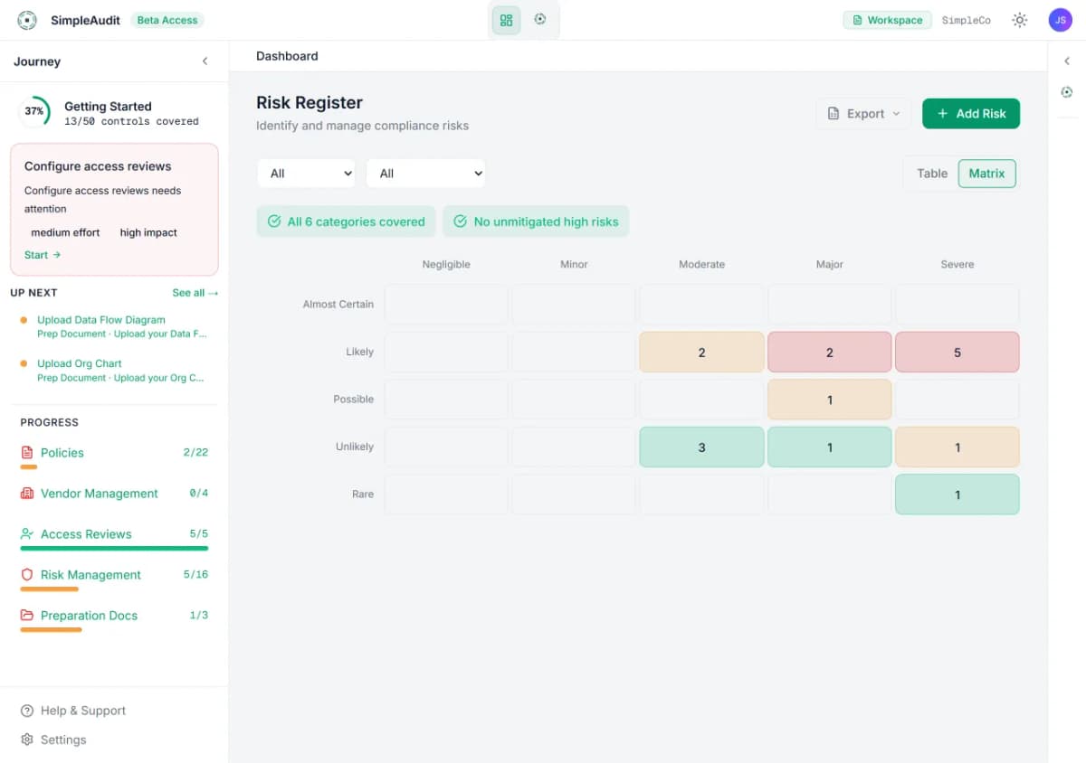Collapse the Journey sidebar with the chevron
This screenshot has height=763, width=1086.
pos(205,61)
